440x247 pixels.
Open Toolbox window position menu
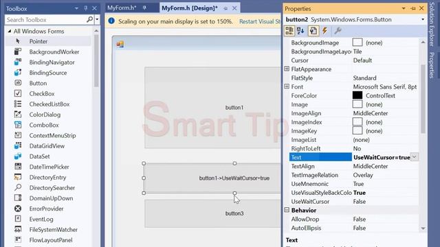tap(76, 8)
